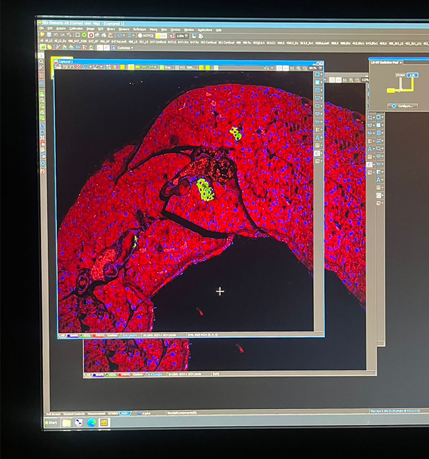Viewport: 429px width, 459px height.
Task: Select the FITC channel tab in Captured window
Action: (x=86, y=335)
